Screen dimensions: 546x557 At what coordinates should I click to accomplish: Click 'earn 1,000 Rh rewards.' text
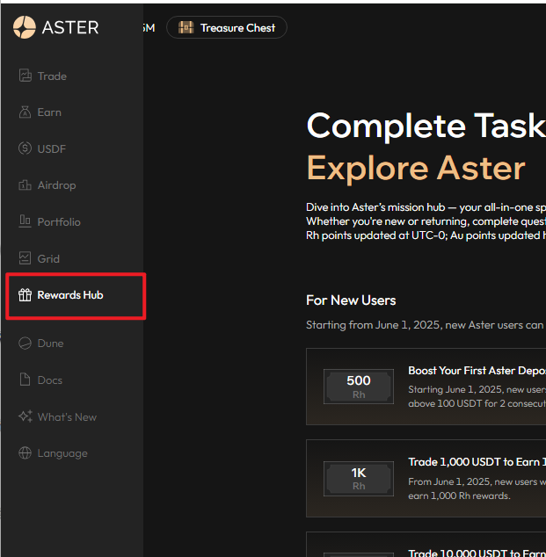pyautogui.click(x=459, y=496)
